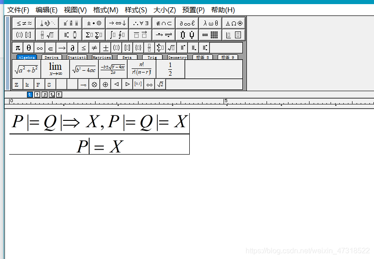
Task: Insert the plus-minus symbol
Action: point(106,48)
